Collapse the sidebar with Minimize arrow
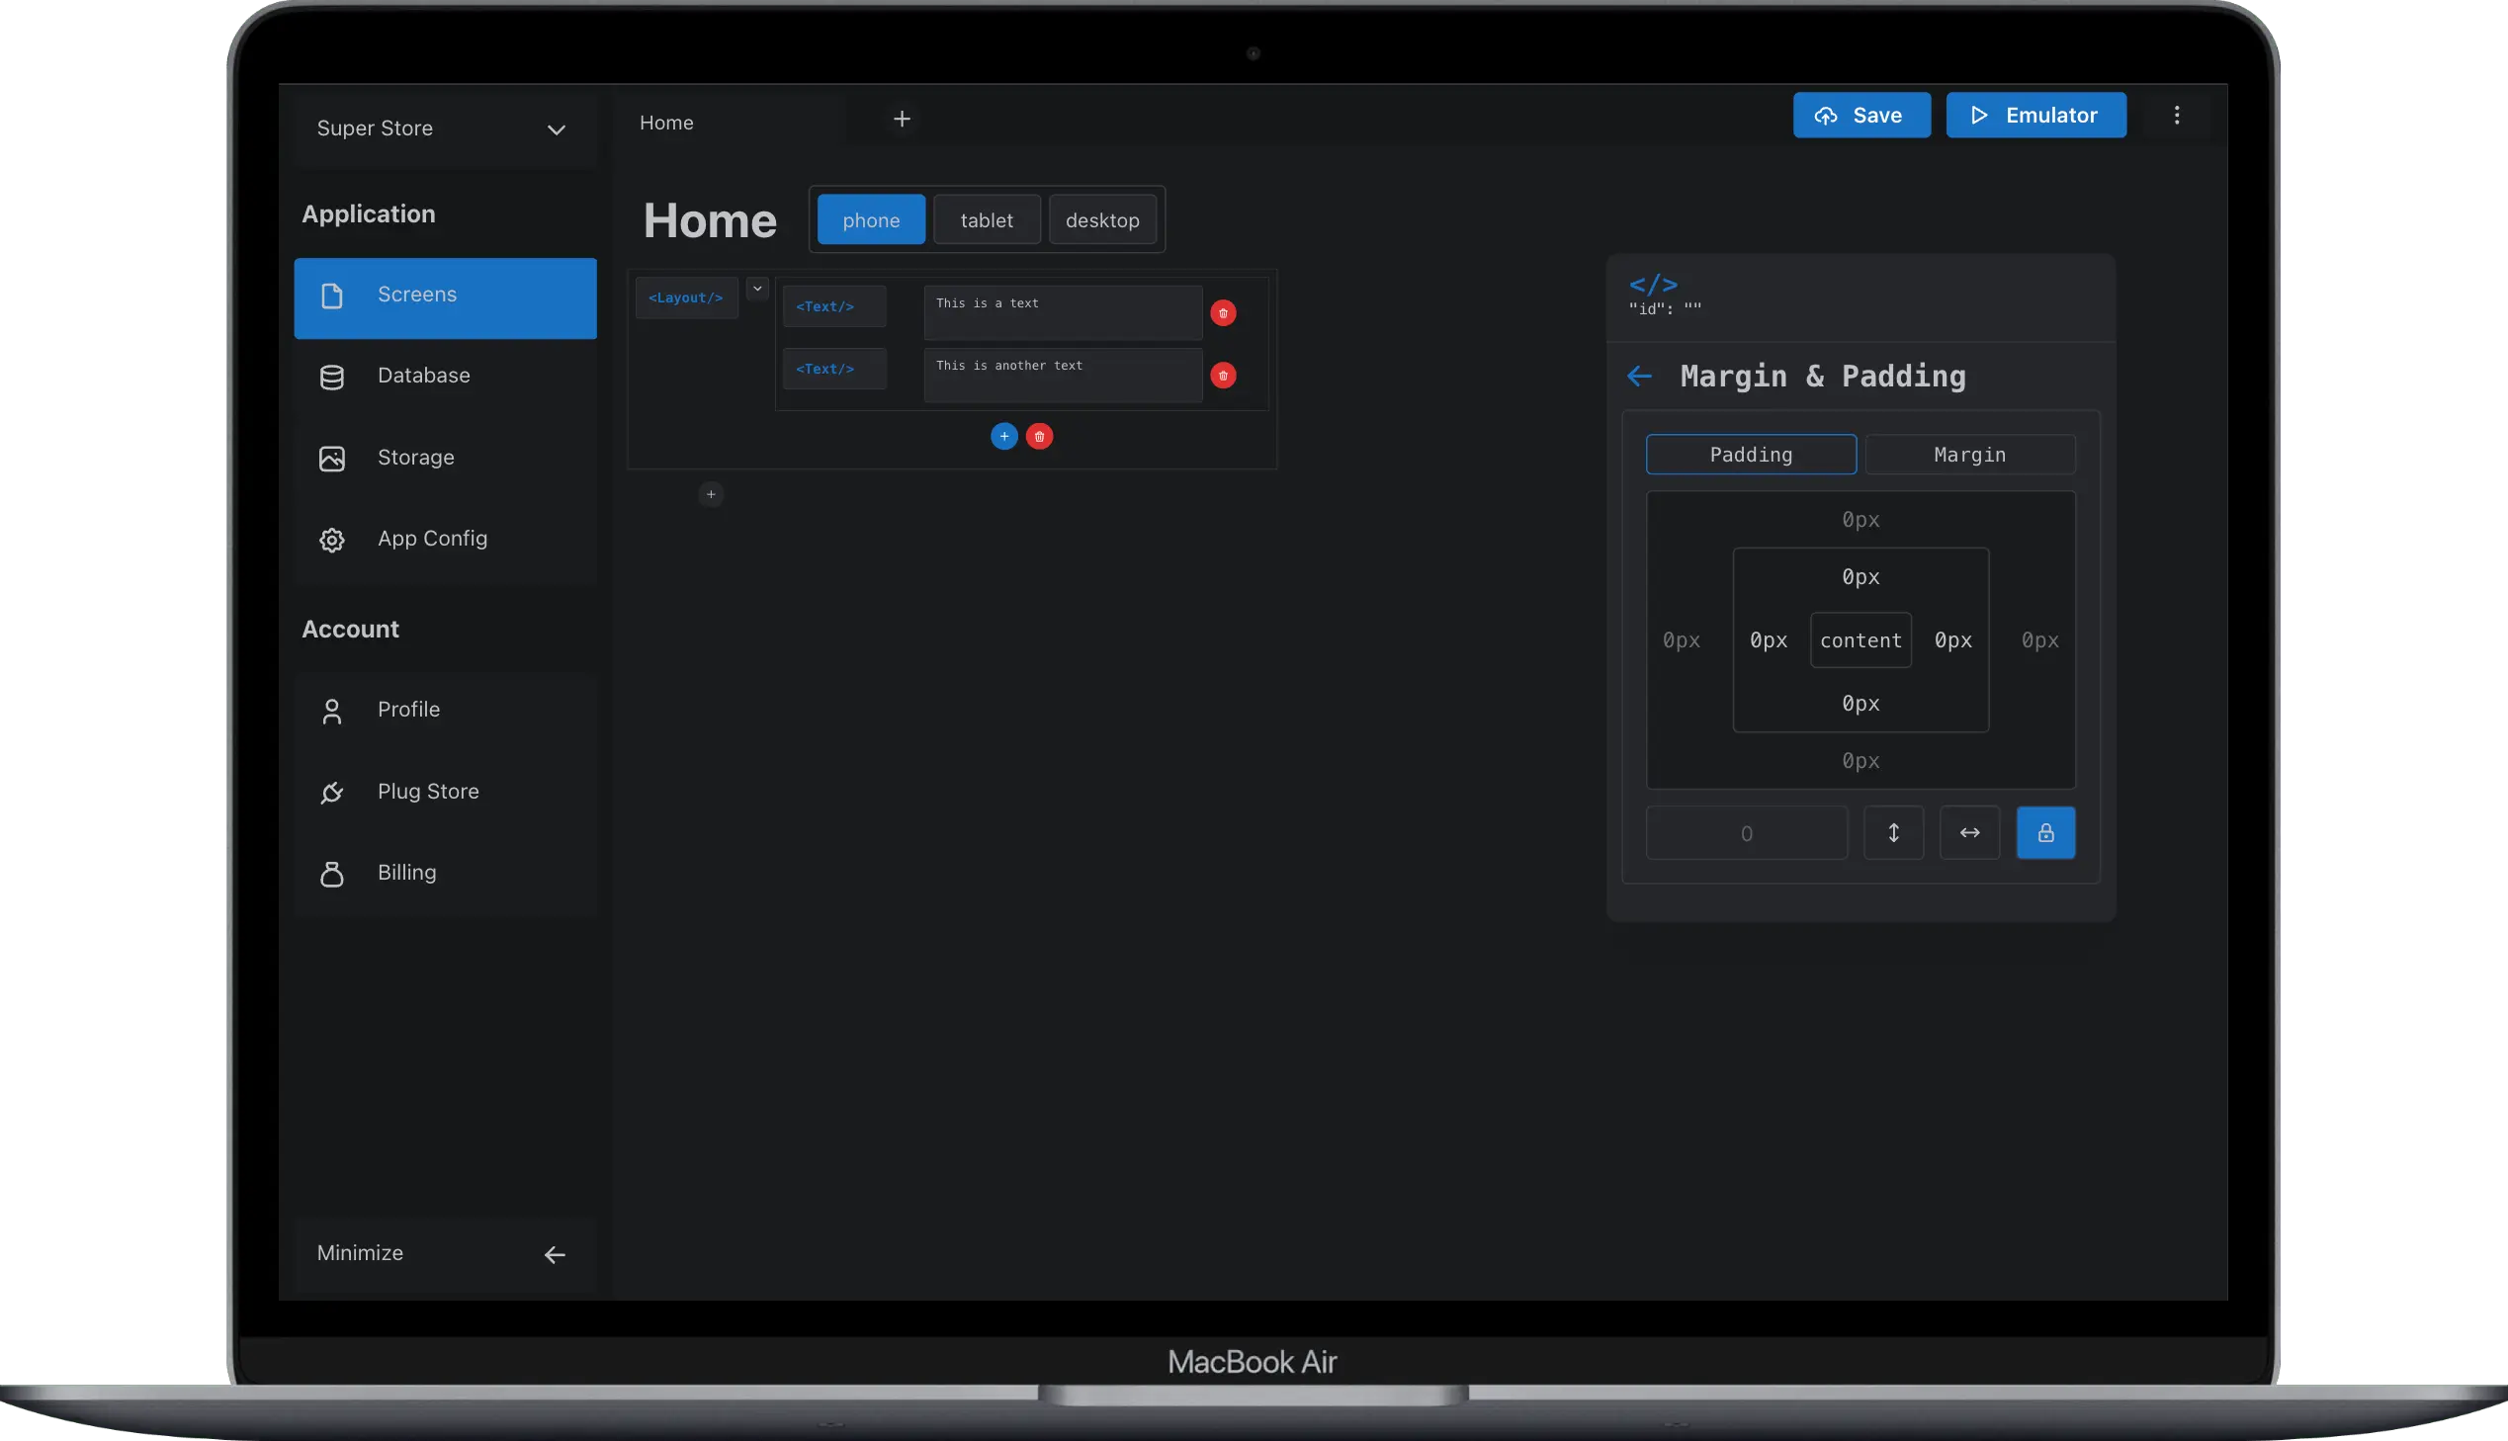Image resolution: width=2508 pixels, height=1441 pixels. [x=555, y=1254]
